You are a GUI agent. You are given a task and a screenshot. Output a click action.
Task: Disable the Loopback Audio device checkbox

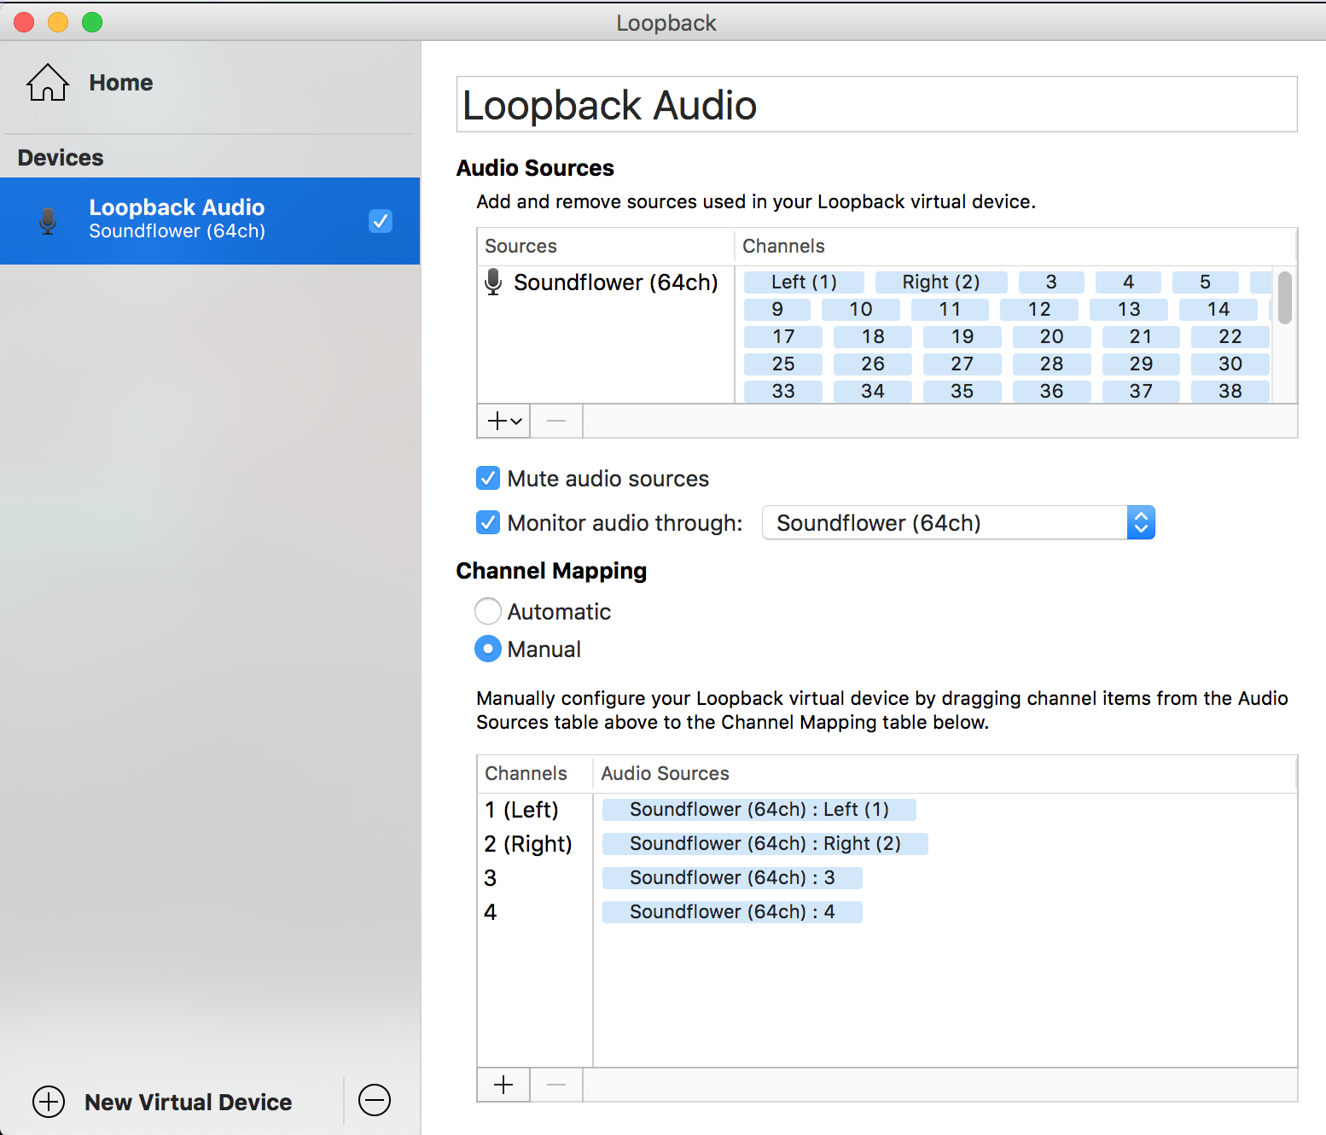[381, 221]
